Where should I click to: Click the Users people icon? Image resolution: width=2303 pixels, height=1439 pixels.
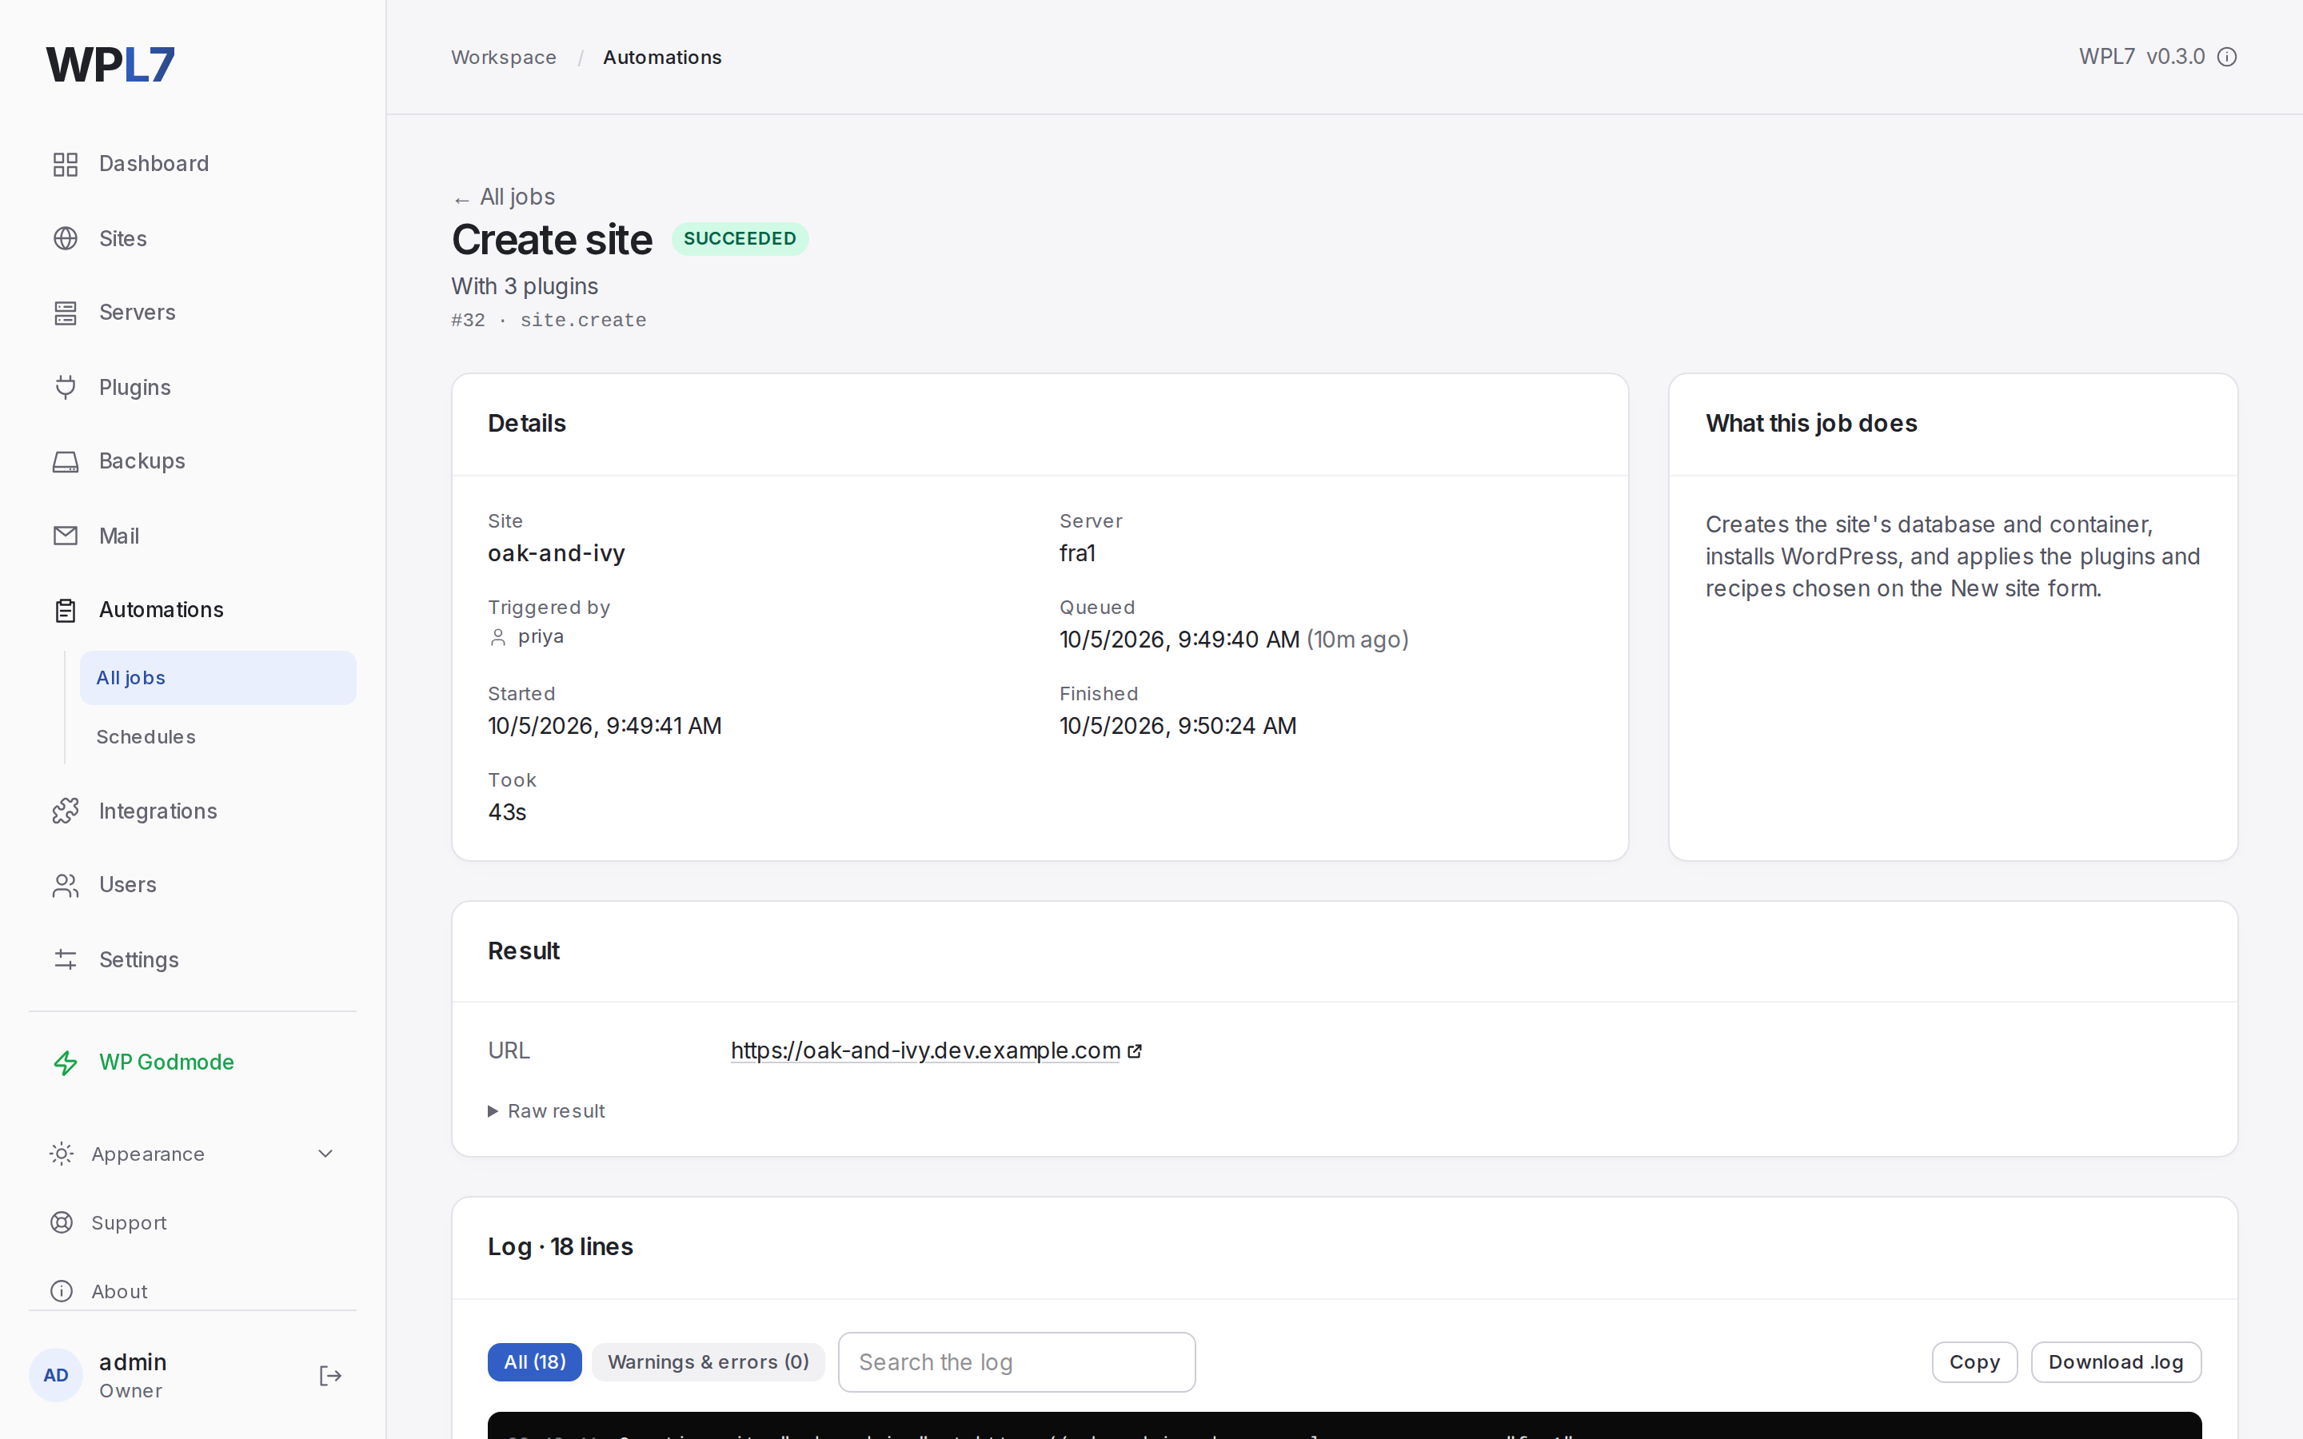tap(66, 885)
